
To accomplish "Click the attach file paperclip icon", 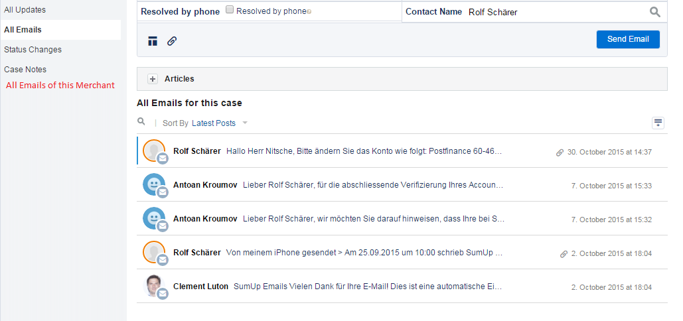I will coord(171,41).
